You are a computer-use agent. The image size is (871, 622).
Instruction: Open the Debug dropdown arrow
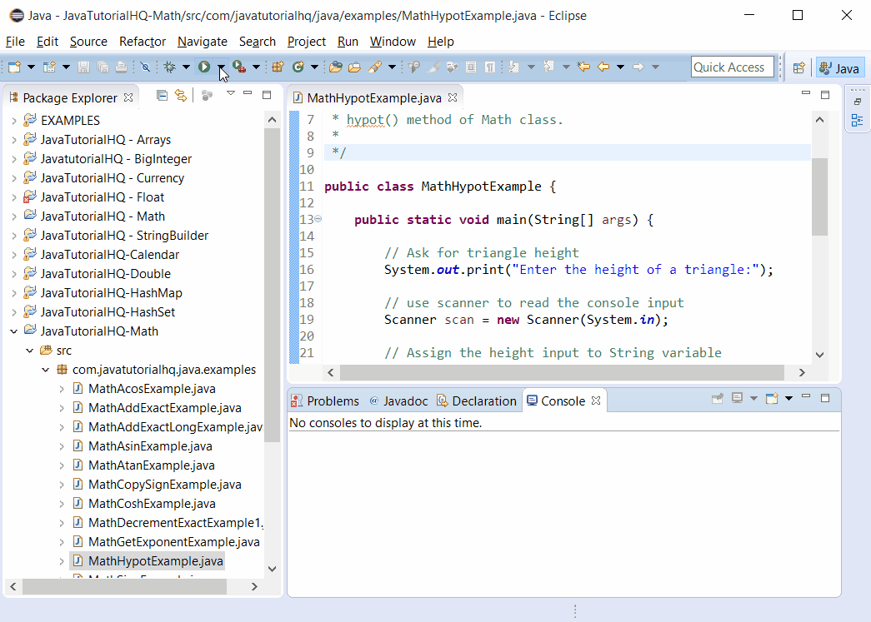186,67
